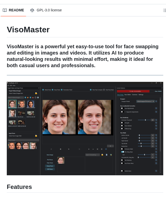Click the Edit Faces button
The height and width of the screenshot is (197, 166).
(x=50, y=169)
